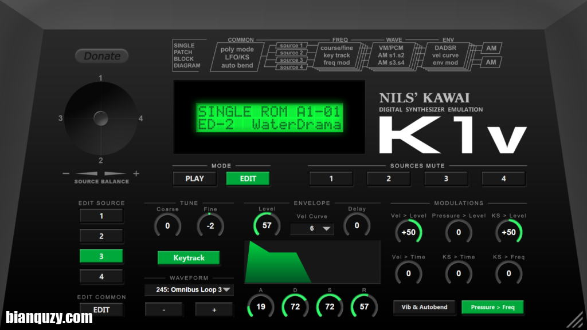Open the waveform dropdown Omnibus Loop 3
The height and width of the screenshot is (330, 587).
pyautogui.click(x=189, y=290)
